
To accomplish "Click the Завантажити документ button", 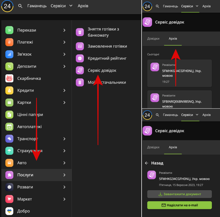I will coord(179,194).
